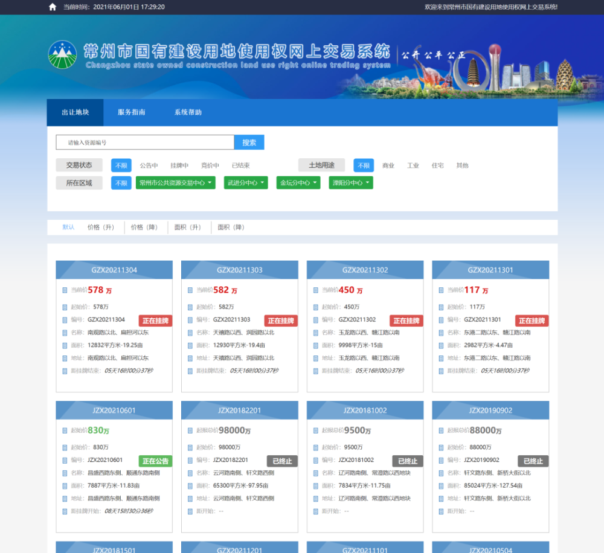
Task: Click document icon beside 当前价 578万
Action: coord(65,290)
